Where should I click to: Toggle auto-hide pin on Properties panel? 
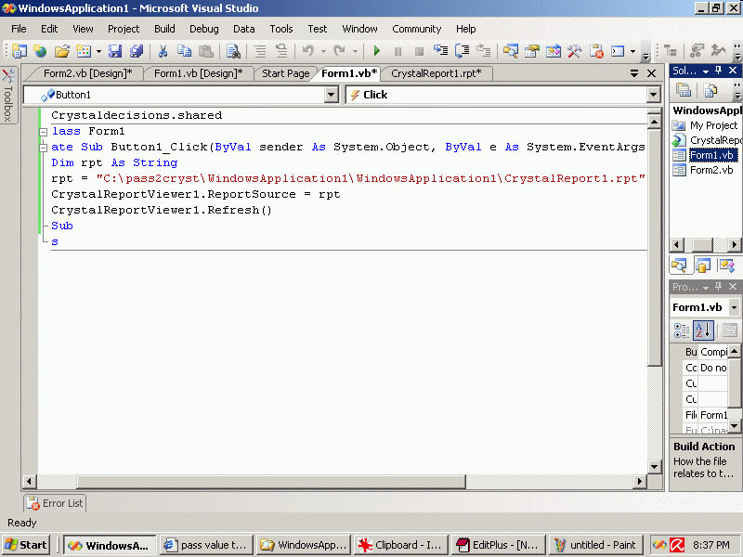tap(719, 287)
